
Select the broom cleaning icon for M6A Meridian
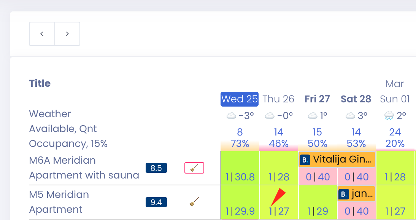(194, 167)
